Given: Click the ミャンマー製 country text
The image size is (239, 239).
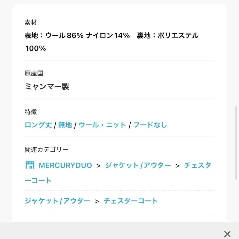Looking at the screenshot, I should pos(47,87).
